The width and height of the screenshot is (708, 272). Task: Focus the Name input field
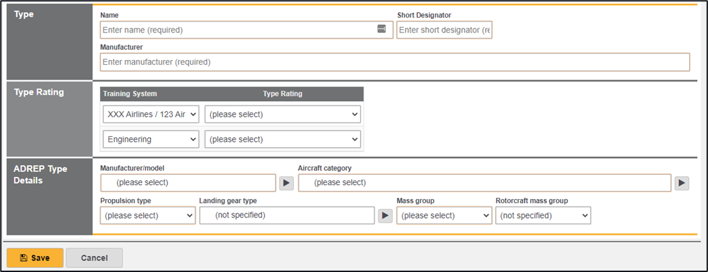[x=236, y=30]
